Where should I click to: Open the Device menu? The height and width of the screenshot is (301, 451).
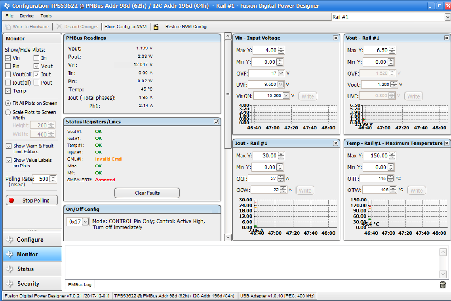coord(27,16)
